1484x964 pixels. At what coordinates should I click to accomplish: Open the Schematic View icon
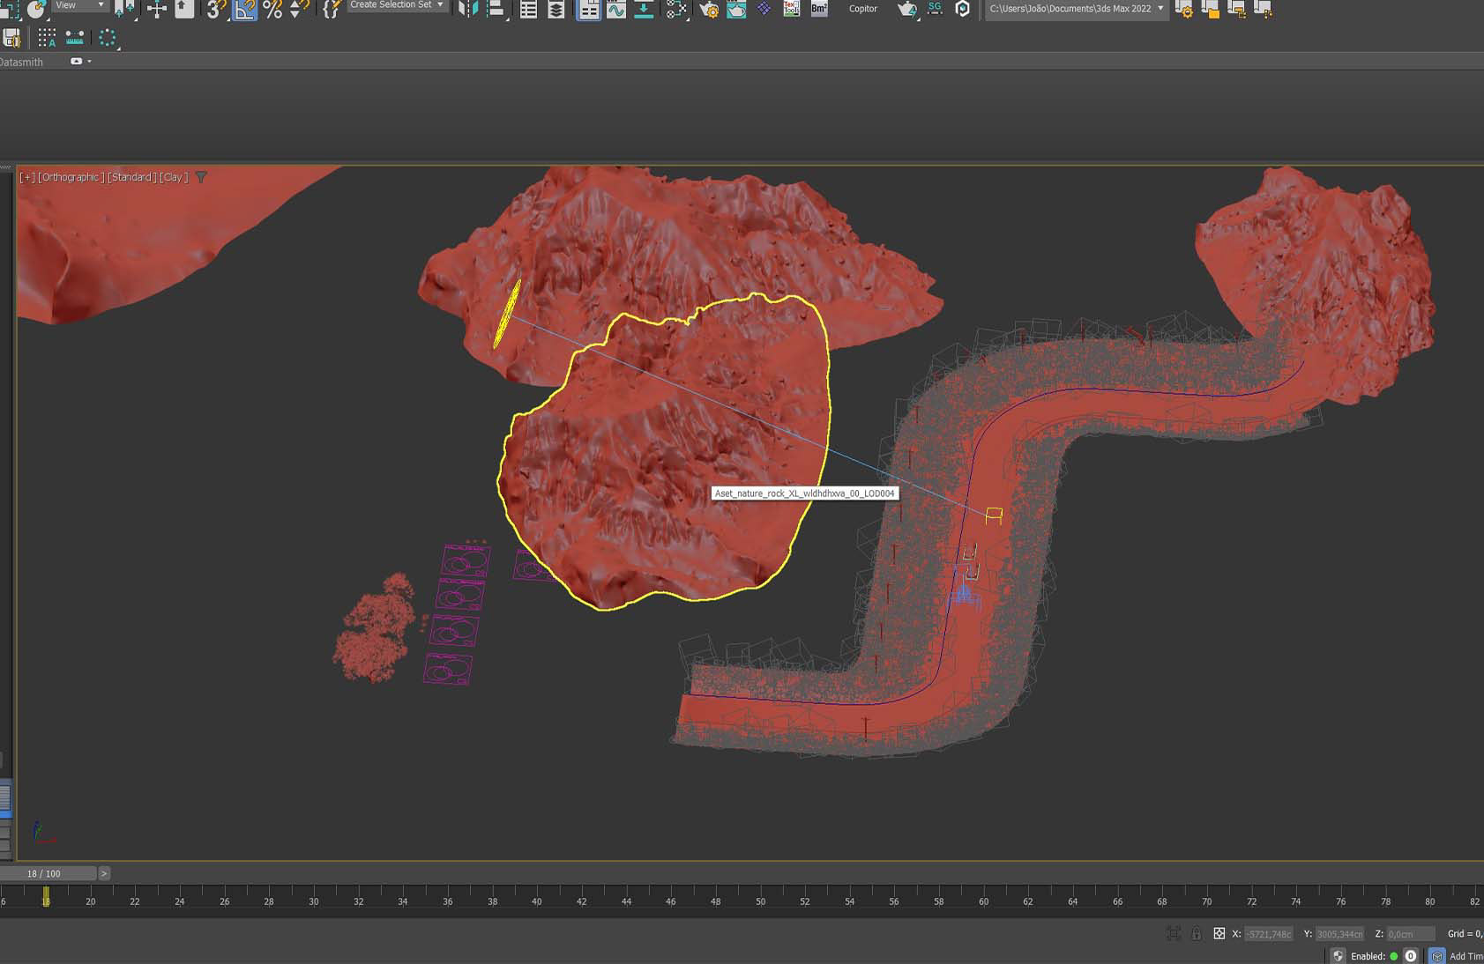tap(644, 9)
